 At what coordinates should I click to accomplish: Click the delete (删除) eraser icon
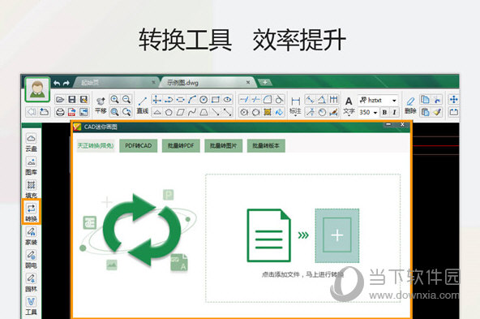point(410,105)
